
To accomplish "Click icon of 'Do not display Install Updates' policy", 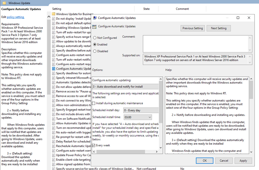I will (x=53, y=18).
